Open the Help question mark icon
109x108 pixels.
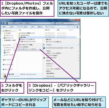point(77,27)
